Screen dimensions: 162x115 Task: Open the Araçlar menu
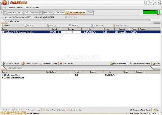pyautogui.click(x=20, y=8)
